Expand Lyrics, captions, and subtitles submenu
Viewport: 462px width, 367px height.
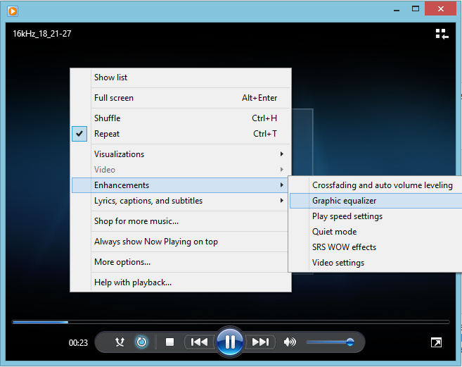[x=180, y=201]
